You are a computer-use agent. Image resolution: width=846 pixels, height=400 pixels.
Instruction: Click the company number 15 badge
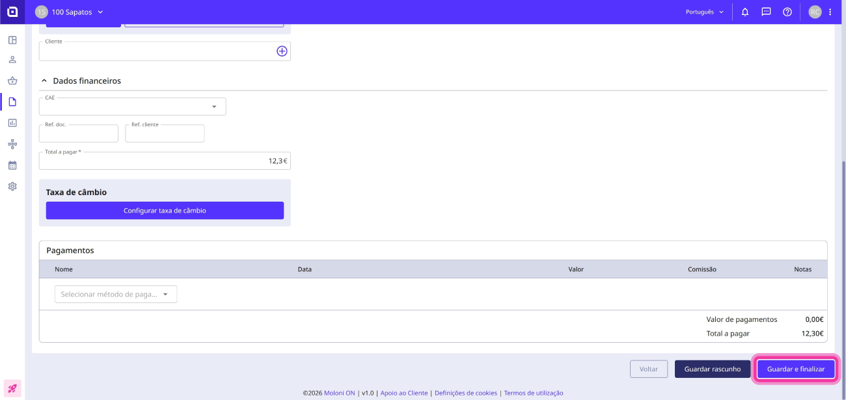(x=41, y=12)
